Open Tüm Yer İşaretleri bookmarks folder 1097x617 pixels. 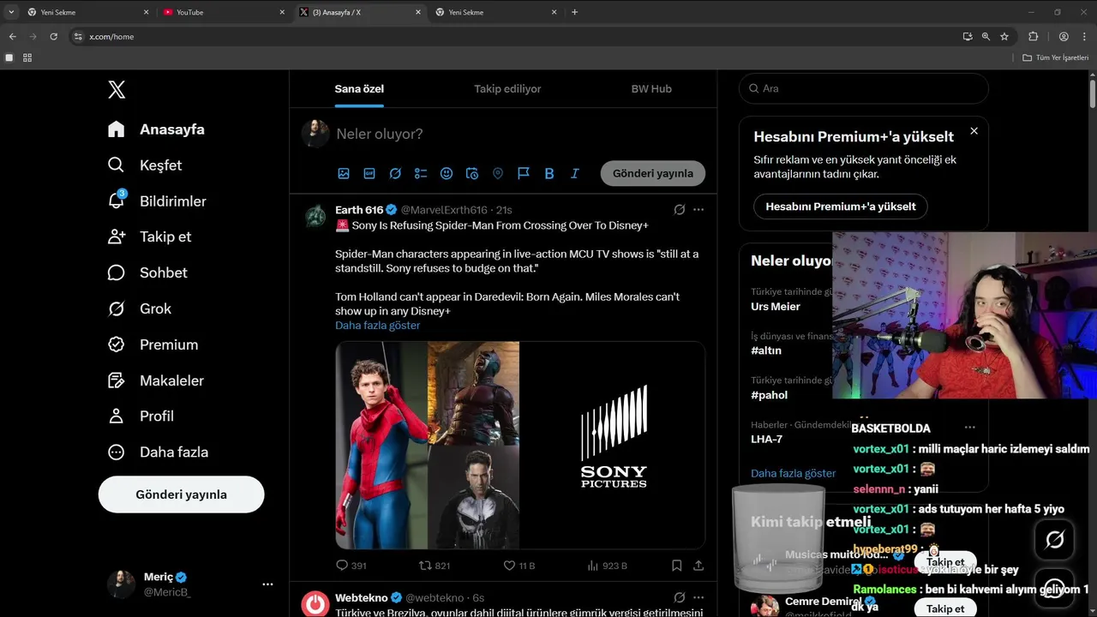1055,57
